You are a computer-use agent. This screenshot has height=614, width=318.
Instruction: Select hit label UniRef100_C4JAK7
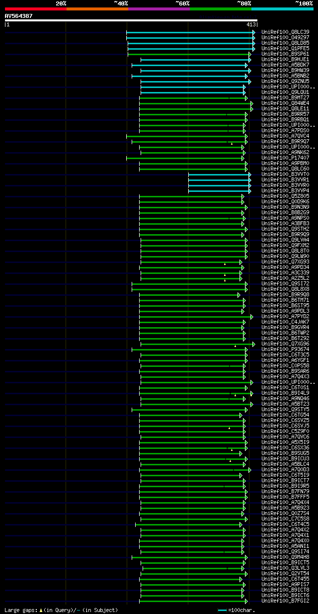(286, 322)
